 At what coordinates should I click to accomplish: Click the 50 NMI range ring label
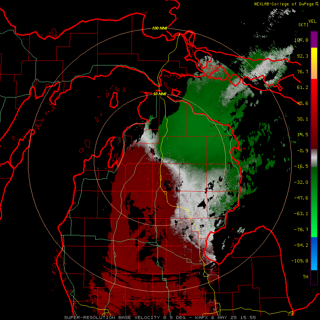tap(160, 94)
